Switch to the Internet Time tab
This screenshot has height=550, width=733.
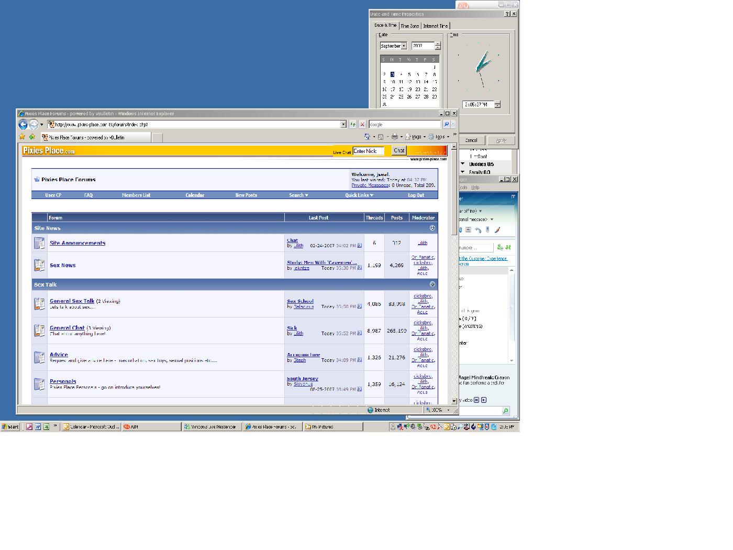point(435,26)
